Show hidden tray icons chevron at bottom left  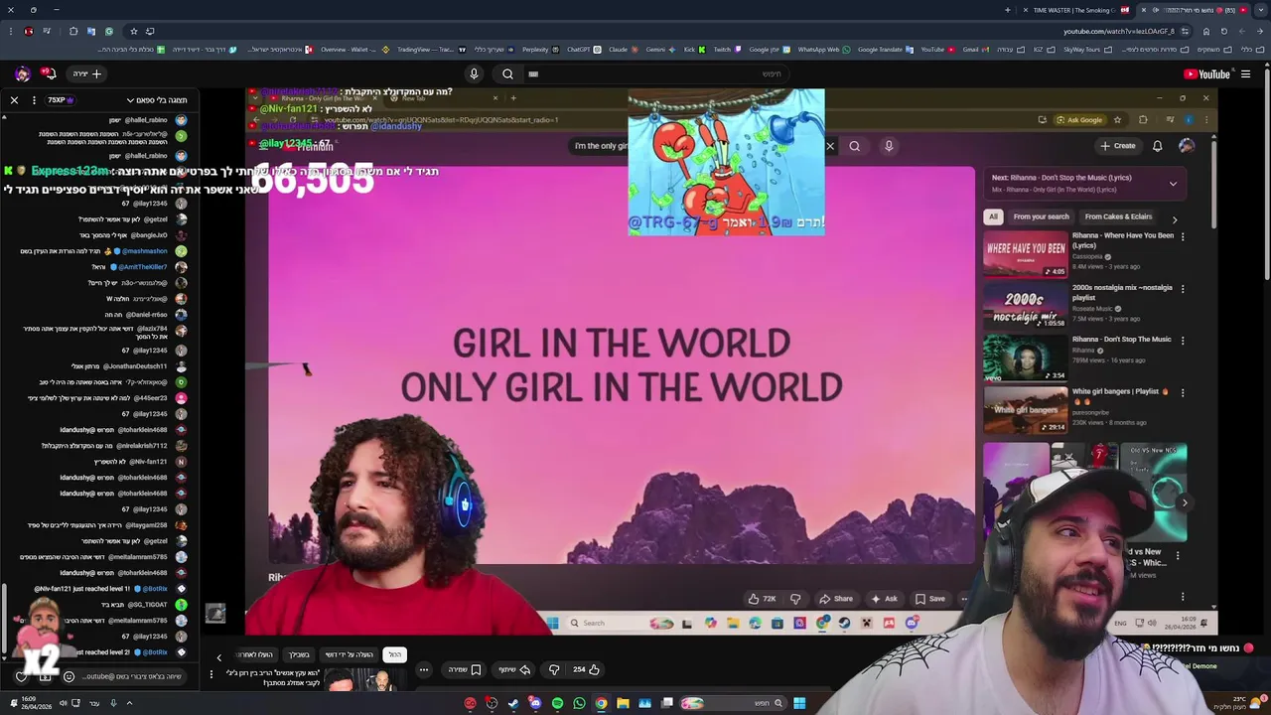tap(129, 703)
